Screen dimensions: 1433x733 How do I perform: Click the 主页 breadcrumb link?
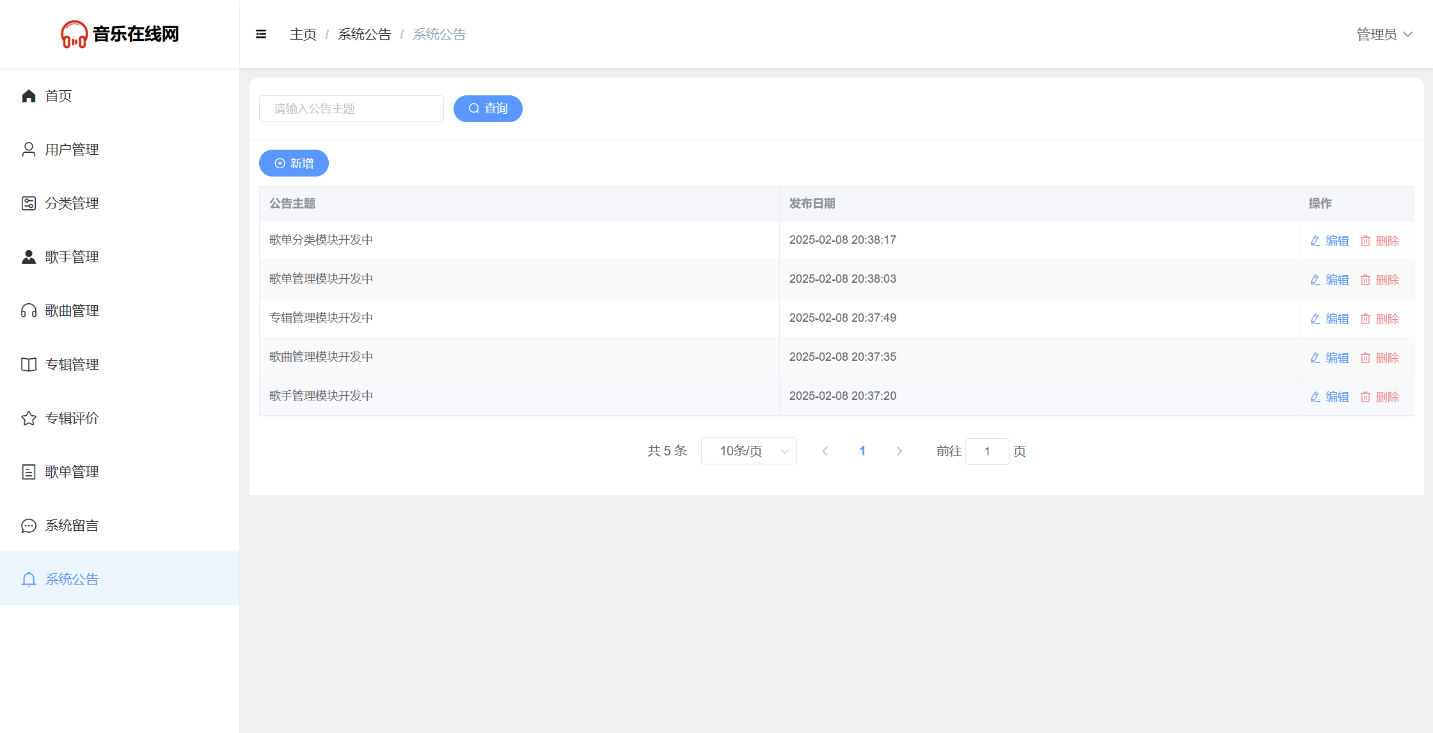(x=303, y=35)
